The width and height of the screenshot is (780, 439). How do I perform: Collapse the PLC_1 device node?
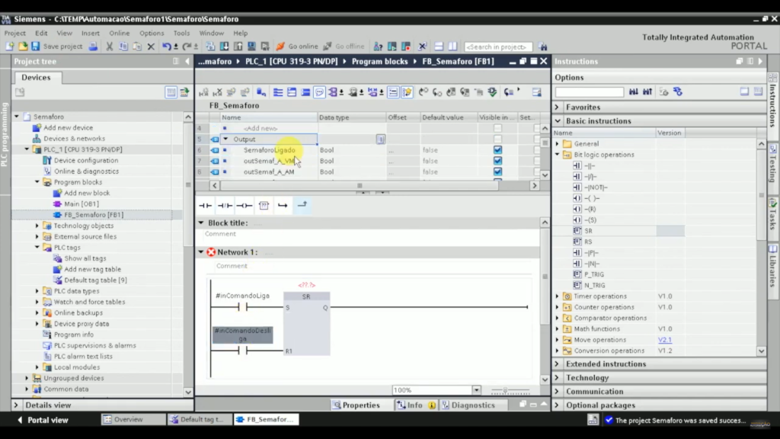click(27, 149)
